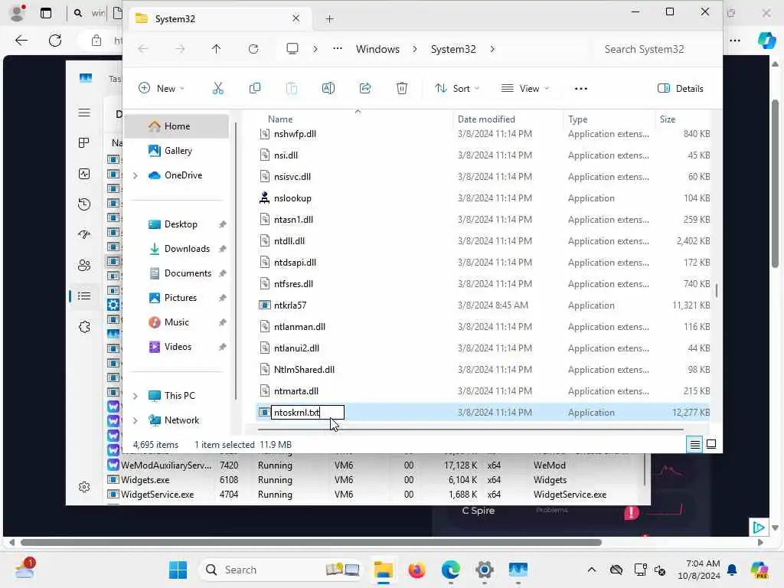This screenshot has width=784, height=588.
Task: Click the taskbar Search box
Action: pos(280,570)
